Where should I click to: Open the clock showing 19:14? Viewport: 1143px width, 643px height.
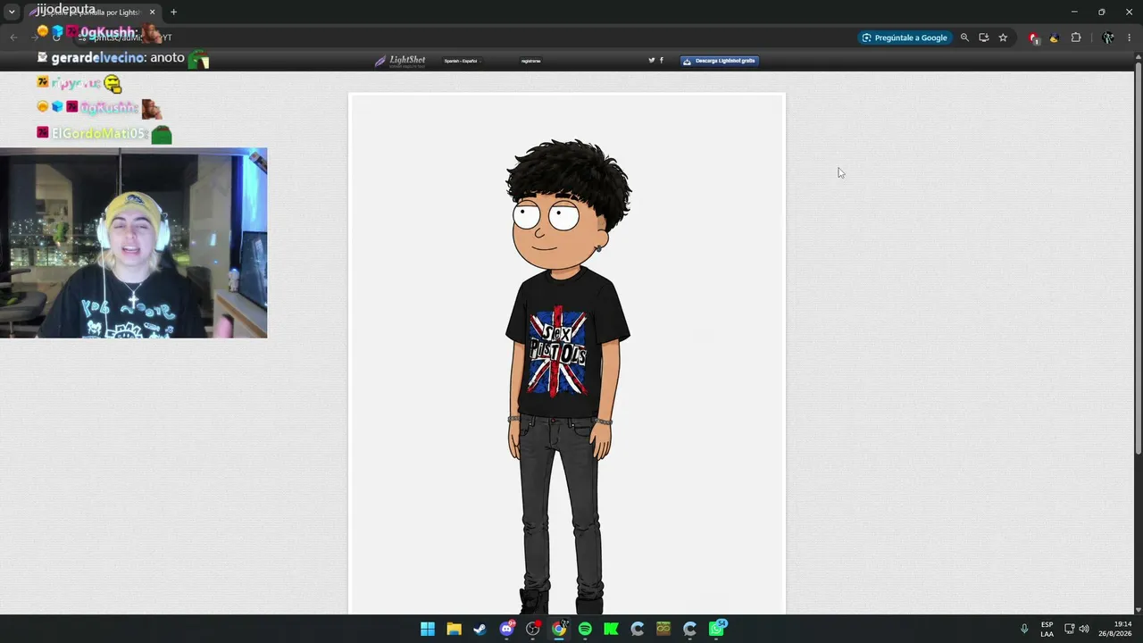point(1114,629)
